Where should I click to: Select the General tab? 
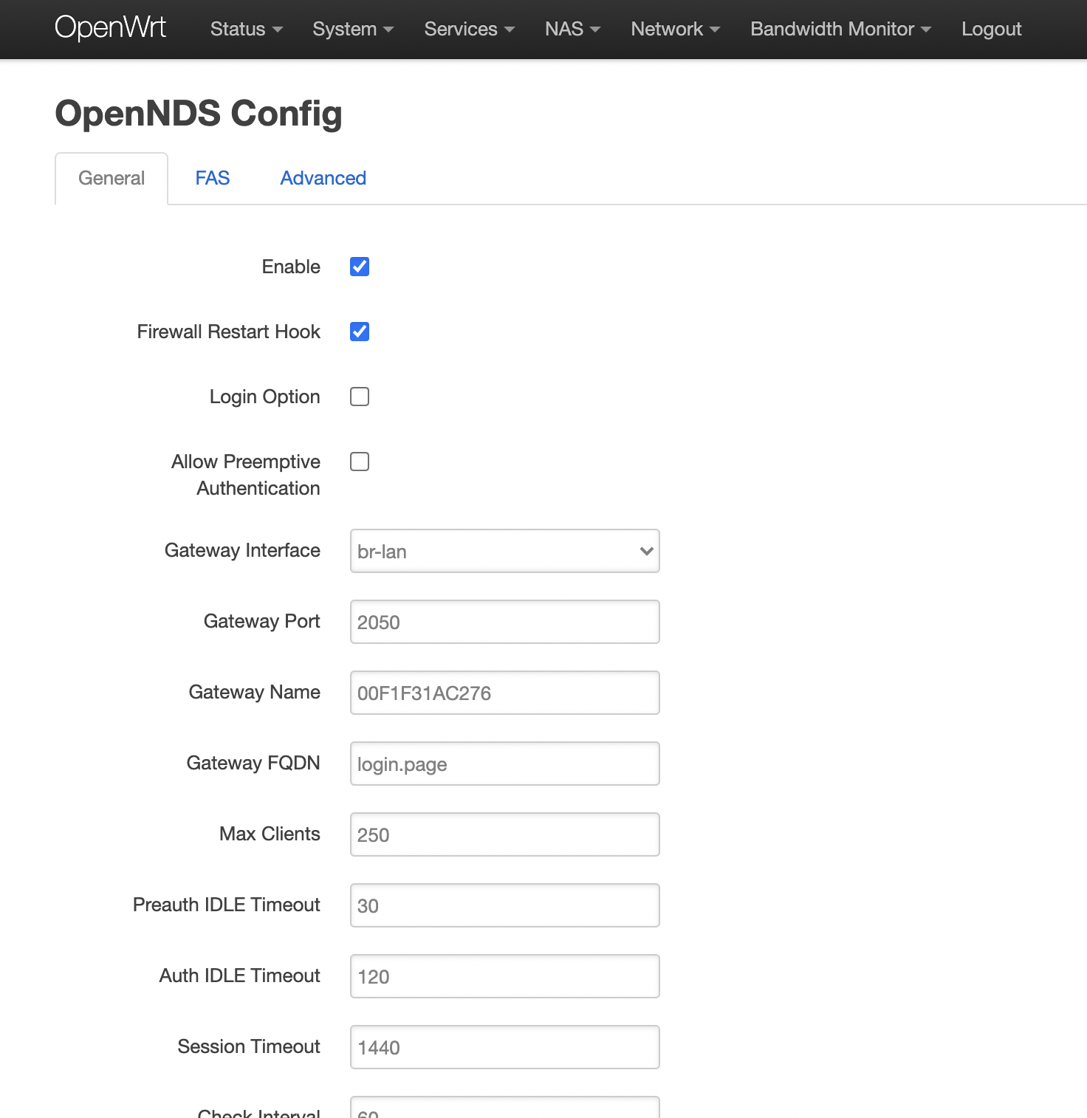tap(112, 178)
